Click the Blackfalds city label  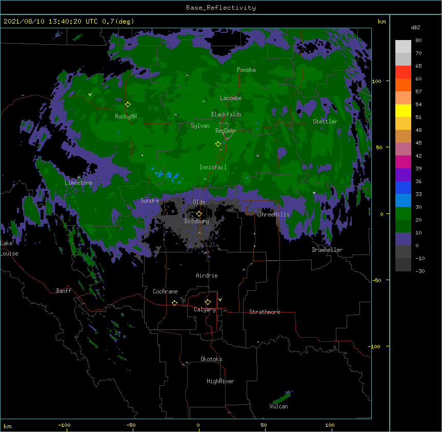226,114
